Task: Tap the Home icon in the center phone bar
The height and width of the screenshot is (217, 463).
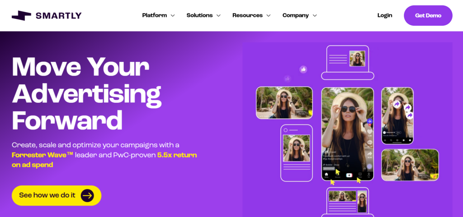Action: 326,175
